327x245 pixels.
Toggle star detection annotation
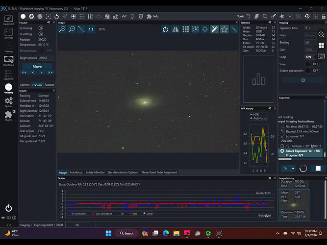click(x=225, y=29)
